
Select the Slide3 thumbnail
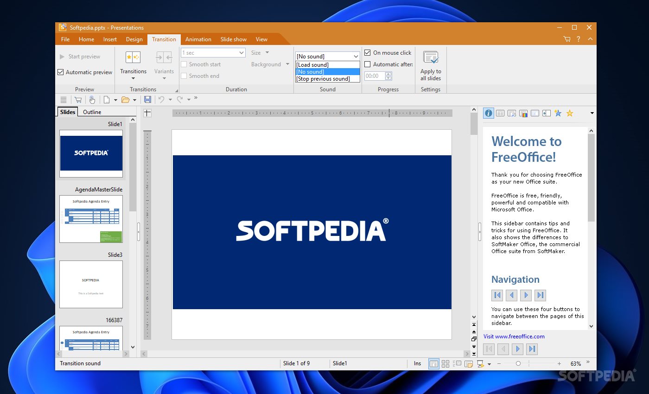(x=91, y=284)
